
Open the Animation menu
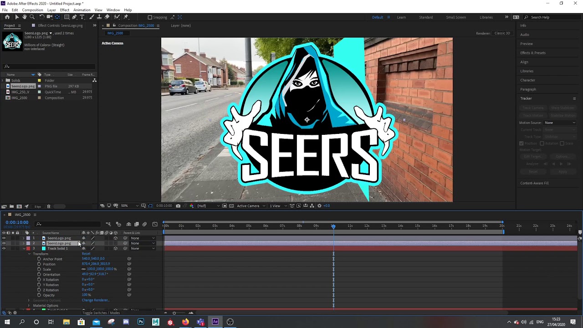tap(82, 10)
